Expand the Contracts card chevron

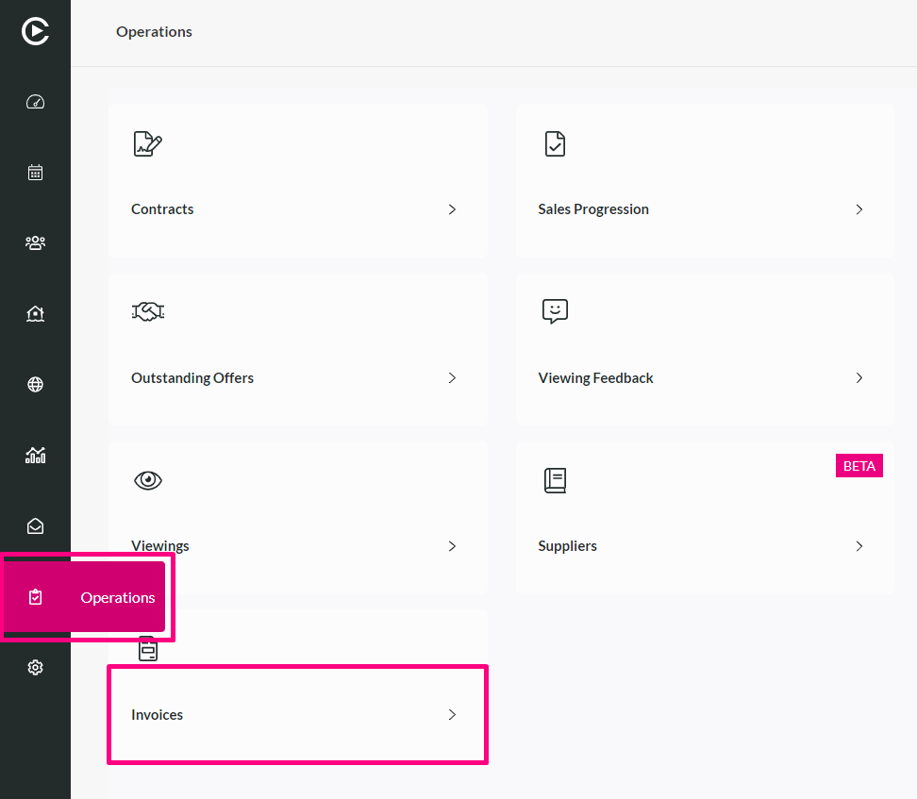pyautogui.click(x=452, y=209)
